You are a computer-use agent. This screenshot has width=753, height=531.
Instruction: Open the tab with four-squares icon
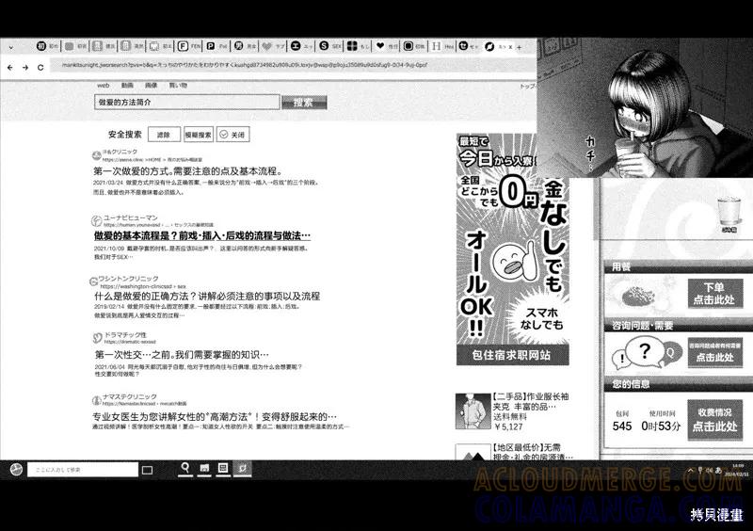click(359, 46)
